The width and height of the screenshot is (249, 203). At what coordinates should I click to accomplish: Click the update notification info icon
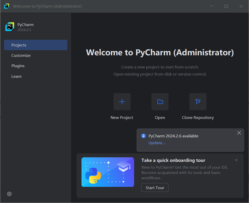pyautogui.click(x=143, y=136)
